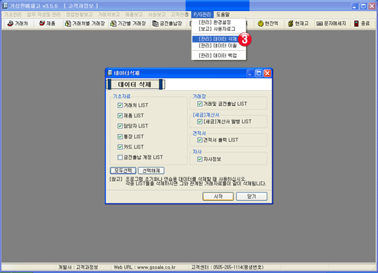Open the 현잔액 toolbar icon

pyautogui.click(x=268, y=23)
